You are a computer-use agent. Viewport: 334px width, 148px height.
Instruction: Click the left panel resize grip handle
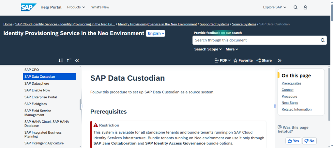(x=82, y=106)
